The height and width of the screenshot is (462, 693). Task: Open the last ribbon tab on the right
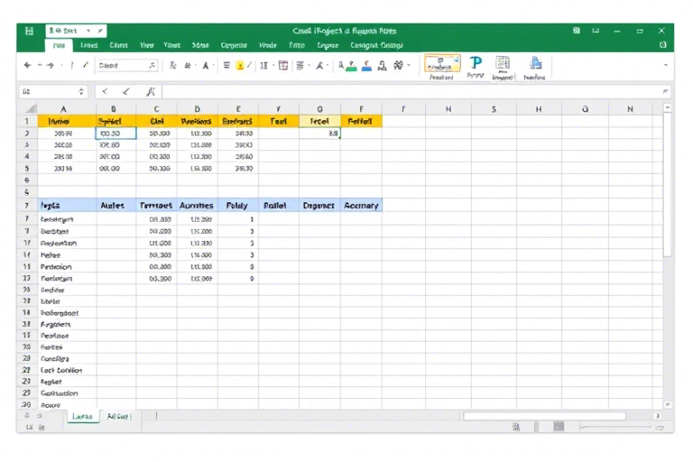click(x=376, y=45)
